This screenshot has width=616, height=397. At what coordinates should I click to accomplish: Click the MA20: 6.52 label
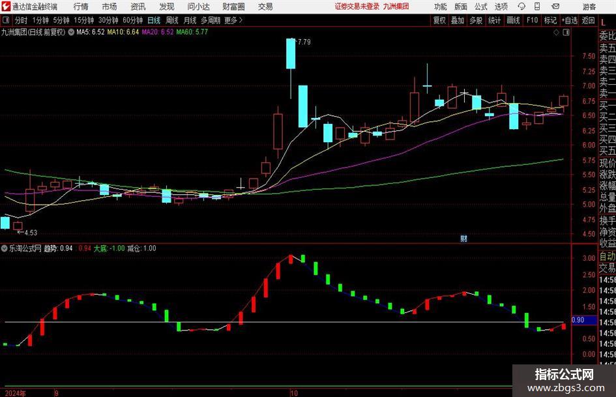point(158,32)
